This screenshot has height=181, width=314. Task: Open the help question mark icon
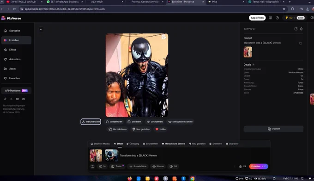pos(277,18)
